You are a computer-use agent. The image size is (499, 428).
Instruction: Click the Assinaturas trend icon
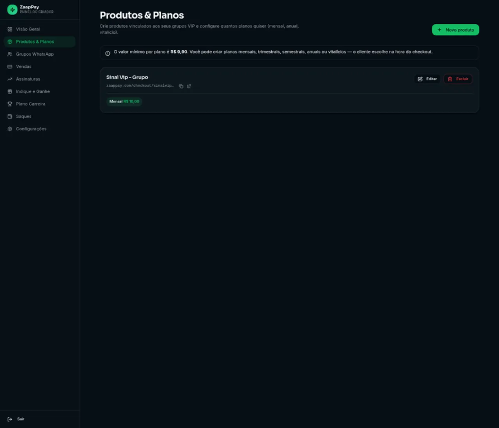coord(10,79)
